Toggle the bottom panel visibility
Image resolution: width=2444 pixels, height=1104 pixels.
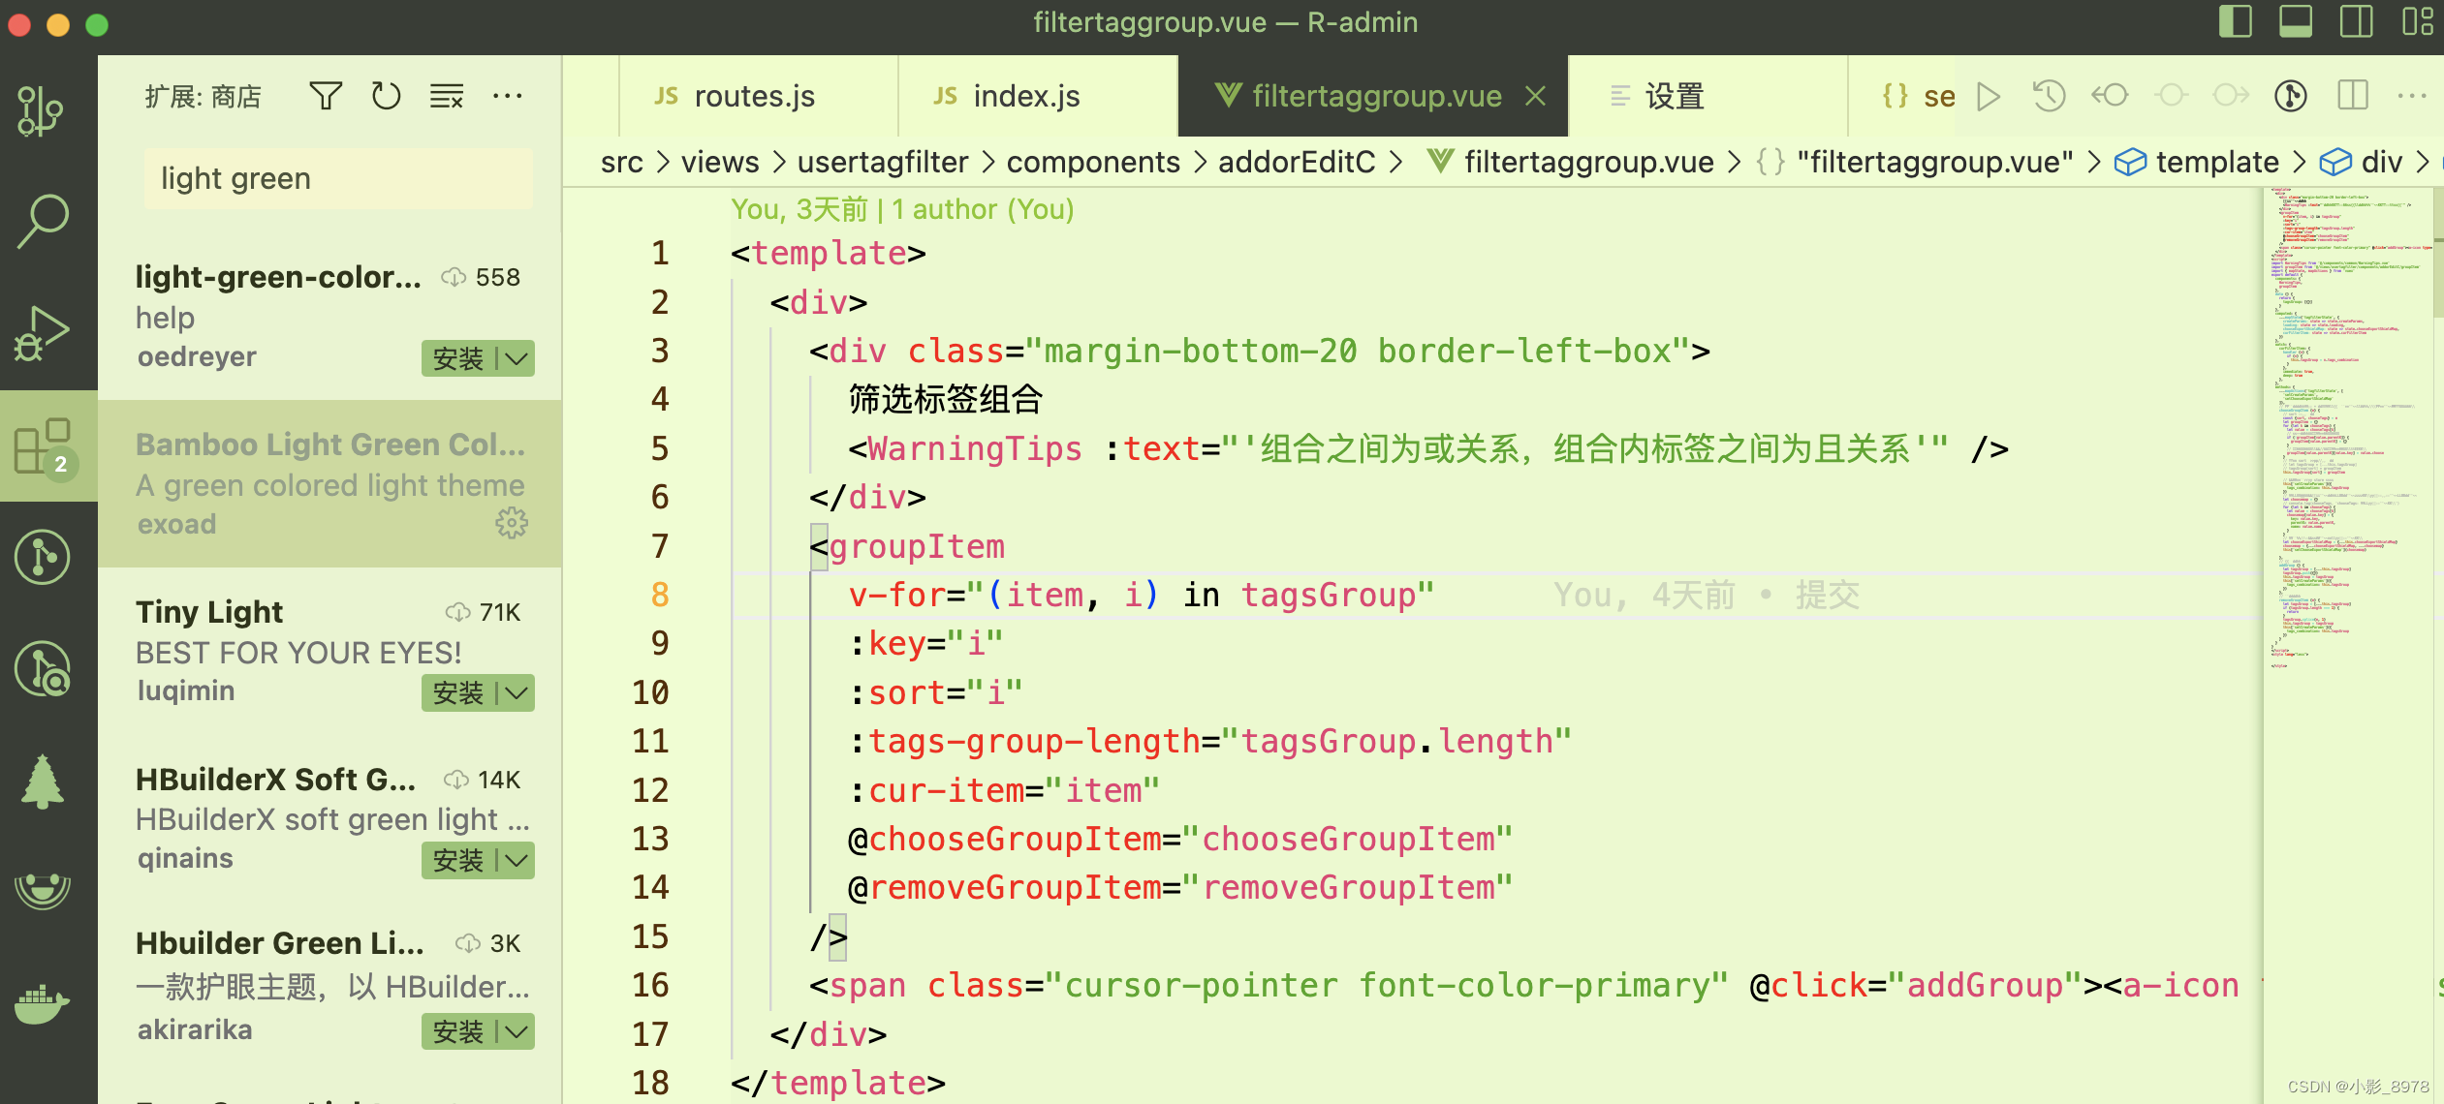(2296, 21)
